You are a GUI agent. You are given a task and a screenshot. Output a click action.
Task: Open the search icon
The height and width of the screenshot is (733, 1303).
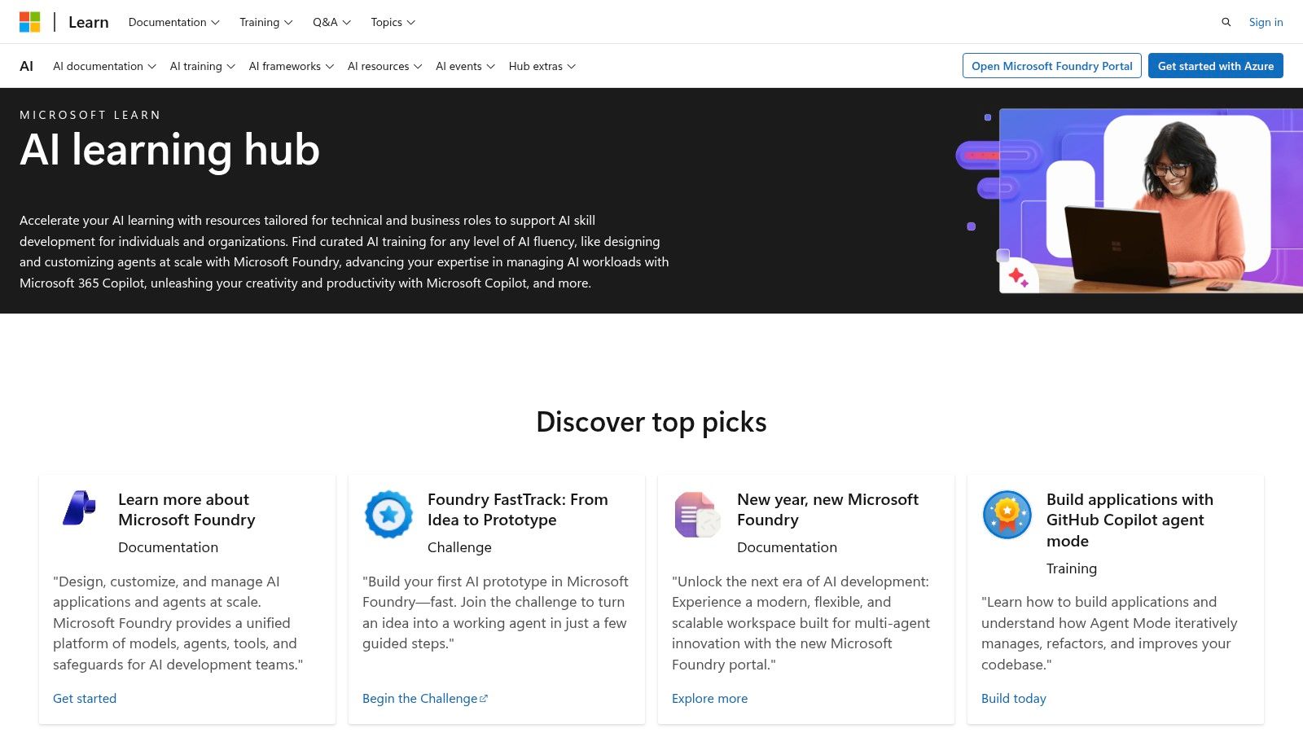1226,22
